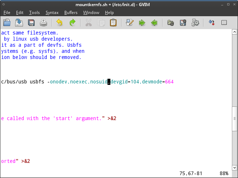The image size is (238, 178).
Task: Click 'nosuid' in the mount options
Action: point(99,82)
